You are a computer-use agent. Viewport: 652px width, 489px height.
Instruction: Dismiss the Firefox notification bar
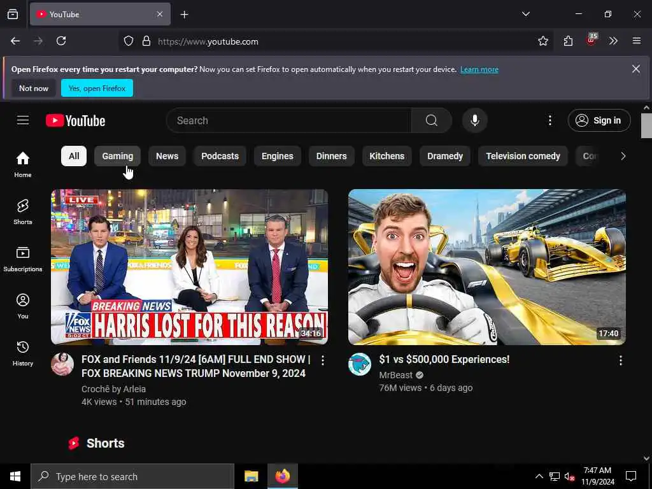coord(636,69)
